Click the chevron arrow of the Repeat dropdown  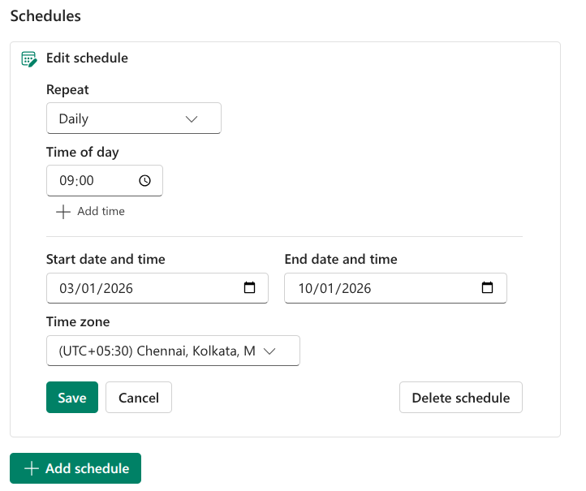click(x=192, y=118)
